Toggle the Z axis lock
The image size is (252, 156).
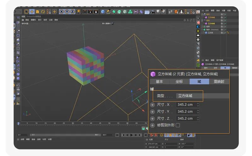72,12
